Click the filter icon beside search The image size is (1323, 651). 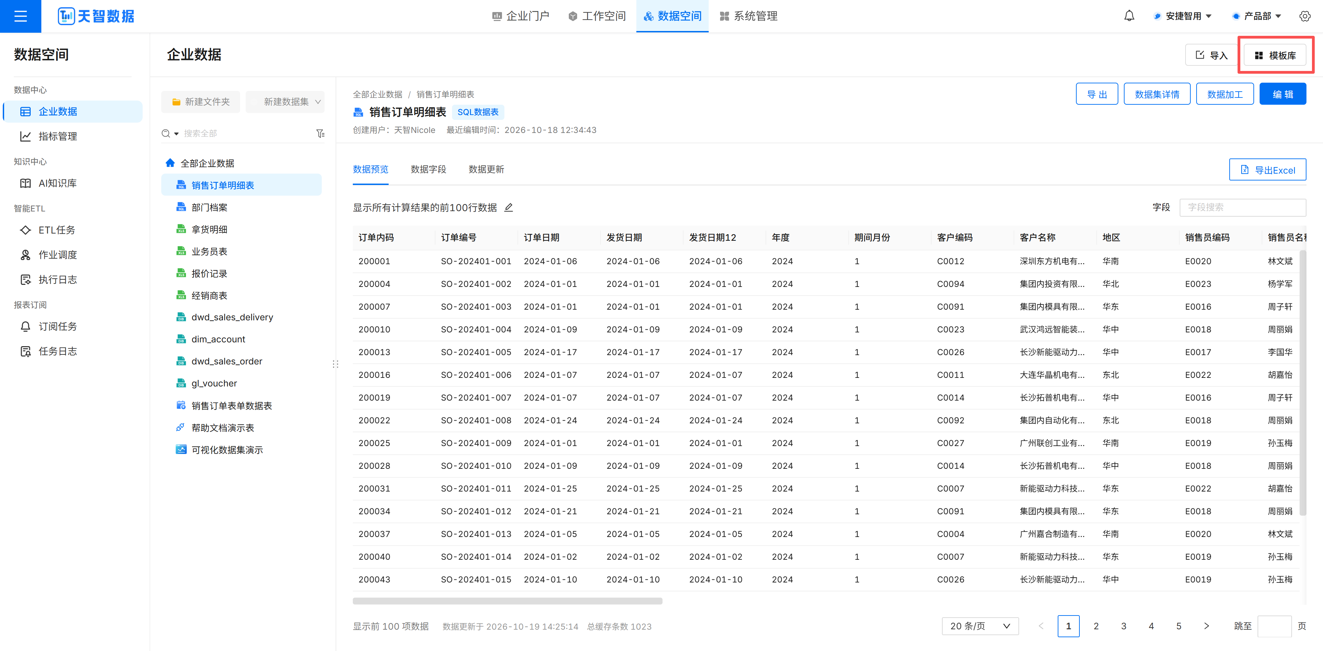[320, 134]
